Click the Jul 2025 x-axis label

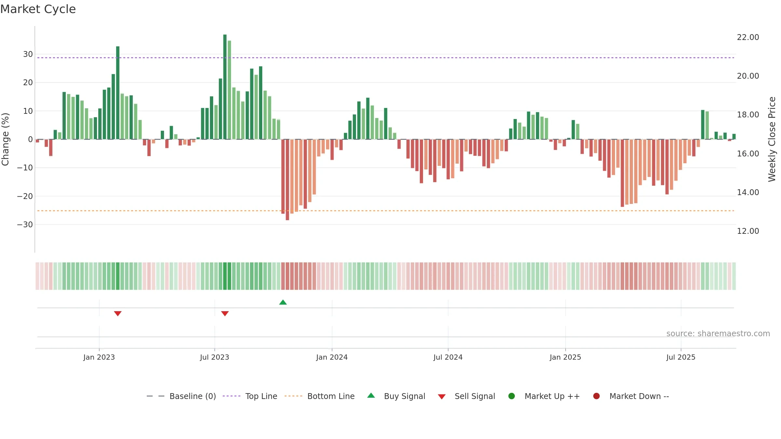click(681, 357)
